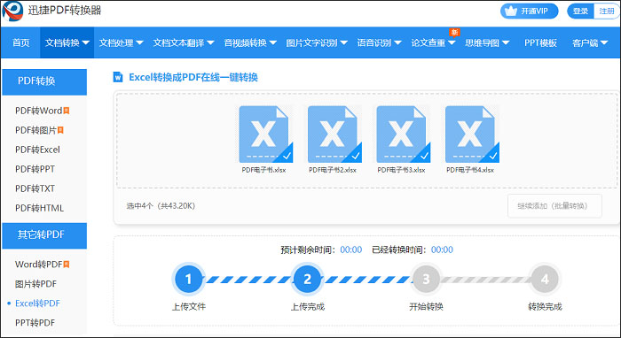The height and width of the screenshot is (338, 621).
Task: Click the Excel转换成PDF在线一键转换 heading
Action: click(x=193, y=77)
